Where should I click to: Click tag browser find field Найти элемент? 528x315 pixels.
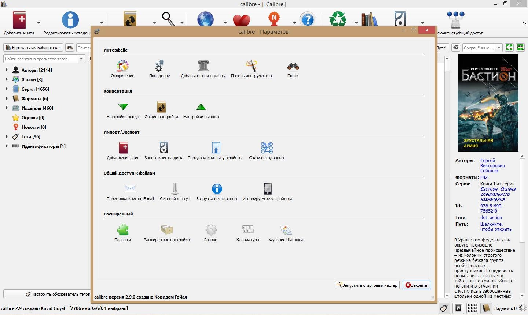click(x=40, y=59)
